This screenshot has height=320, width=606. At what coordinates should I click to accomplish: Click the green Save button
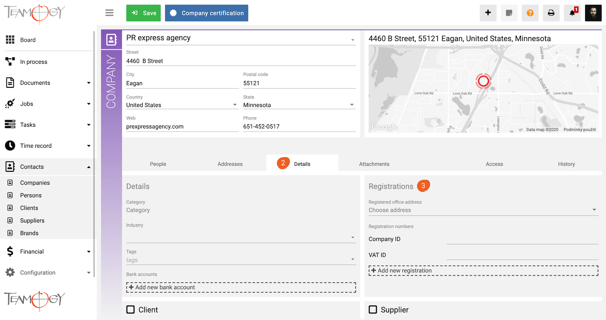coord(144,13)
